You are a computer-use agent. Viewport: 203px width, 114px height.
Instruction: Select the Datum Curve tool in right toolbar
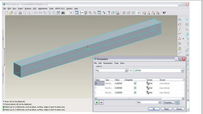point(180,34)
